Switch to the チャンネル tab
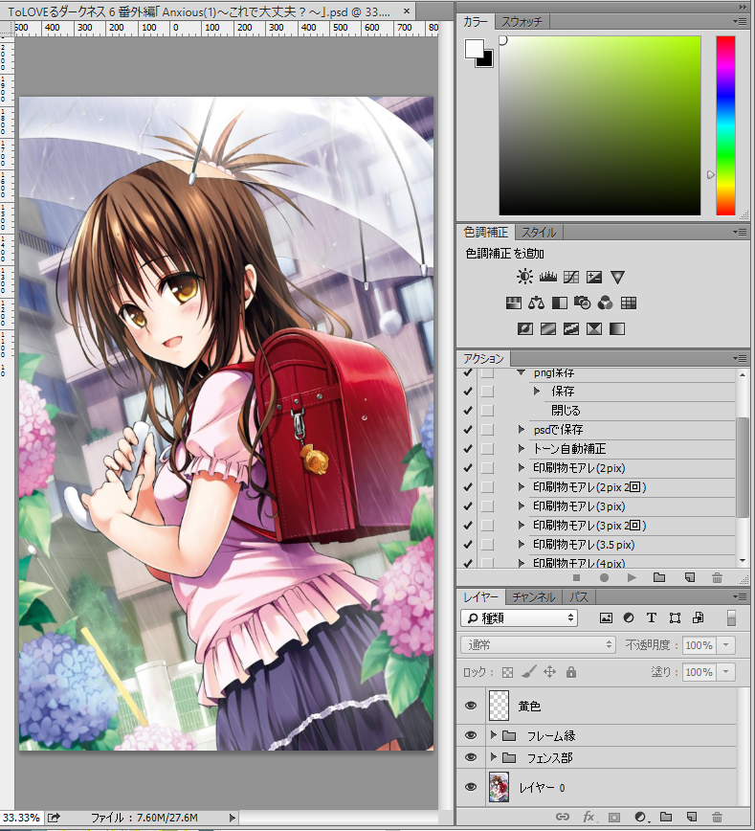This screenshot has width=755, height=831. (x=534, y=596)
